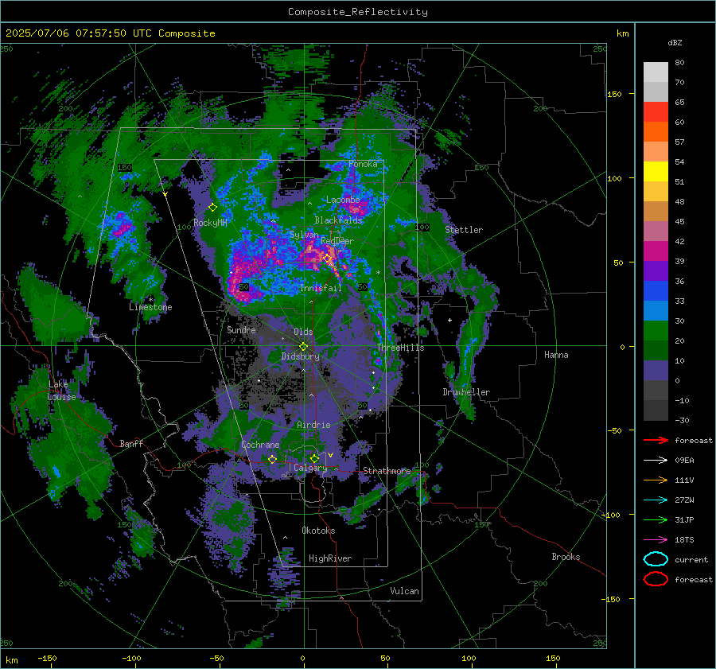Screen dimensions: 716x669
Task: Click the Ponoka city label
Action: 363,164
